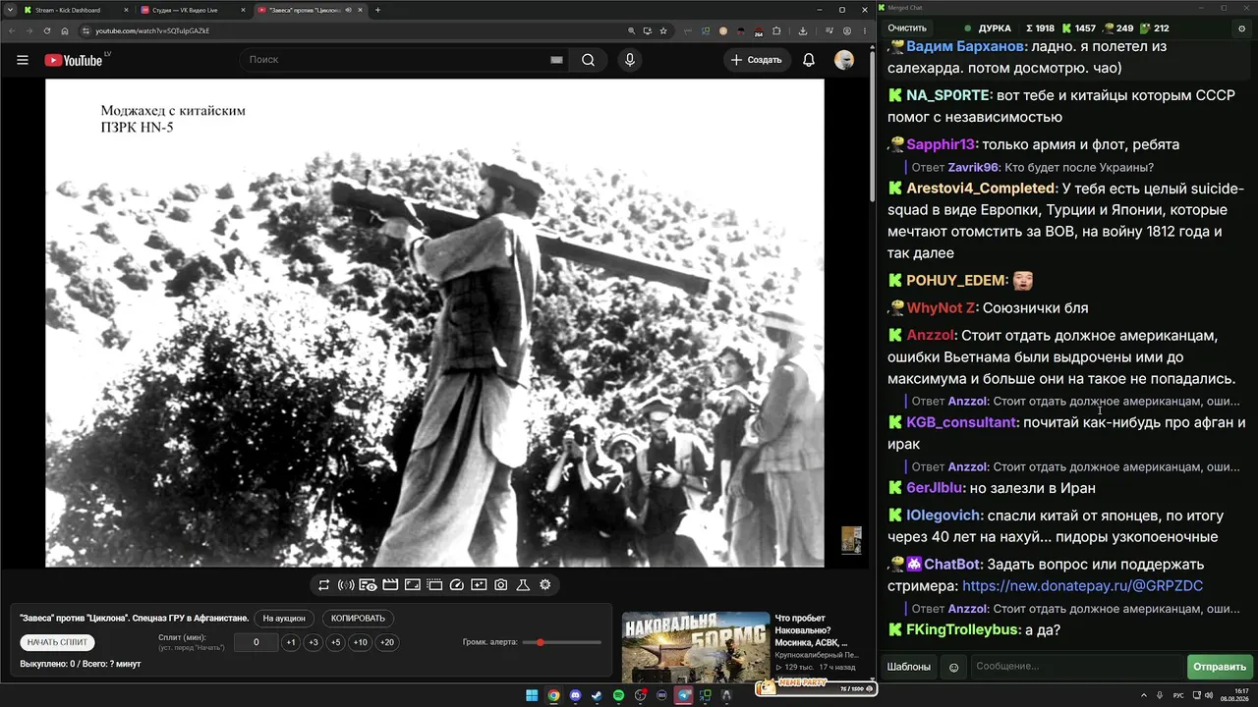Open the YouTube guide hamburger menu
The image size is (1258, 707).
click(23, 60)
